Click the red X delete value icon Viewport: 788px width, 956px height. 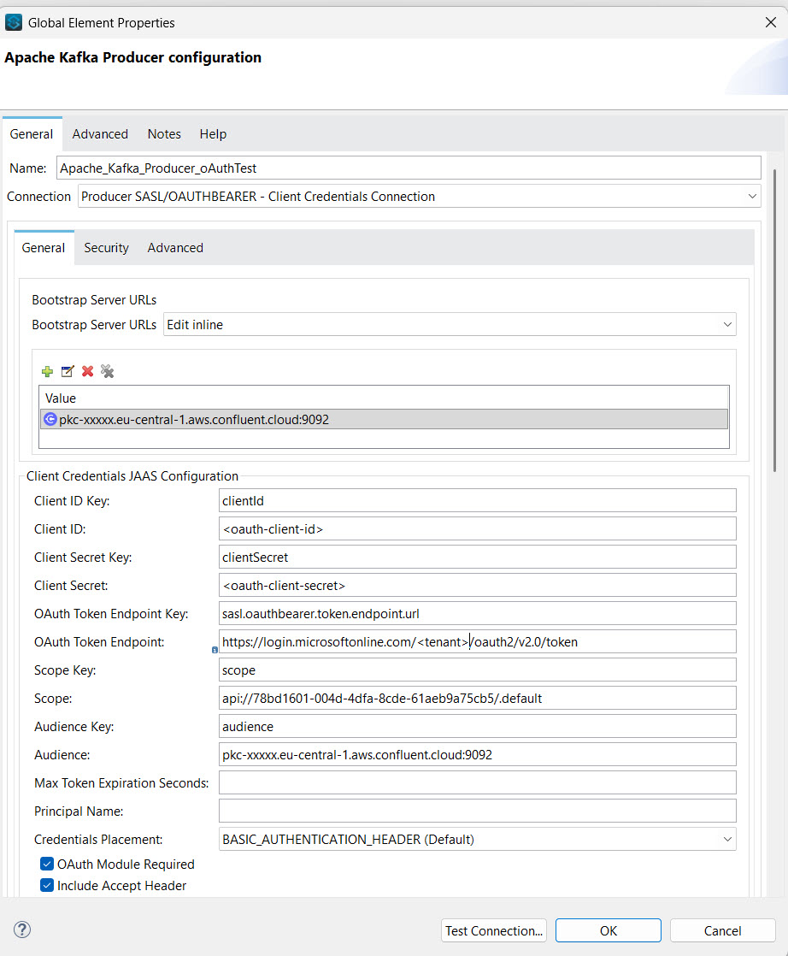tap(88, 371)
